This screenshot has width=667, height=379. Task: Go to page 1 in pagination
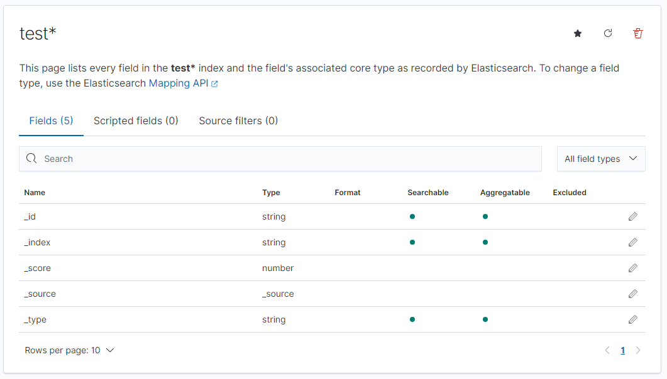[x=622, y=351]
